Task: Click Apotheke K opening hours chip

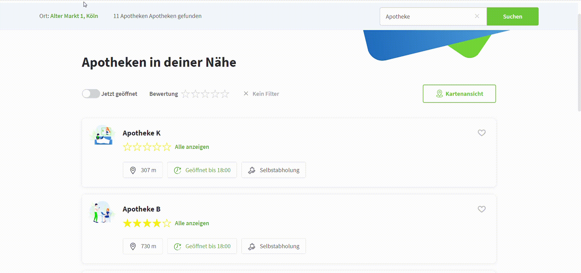Action: click(x=202, y=170)
